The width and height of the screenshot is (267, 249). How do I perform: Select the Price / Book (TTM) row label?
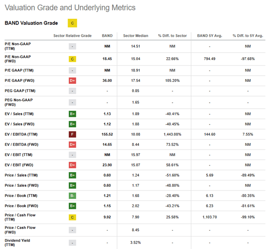[x=21, y=196]
